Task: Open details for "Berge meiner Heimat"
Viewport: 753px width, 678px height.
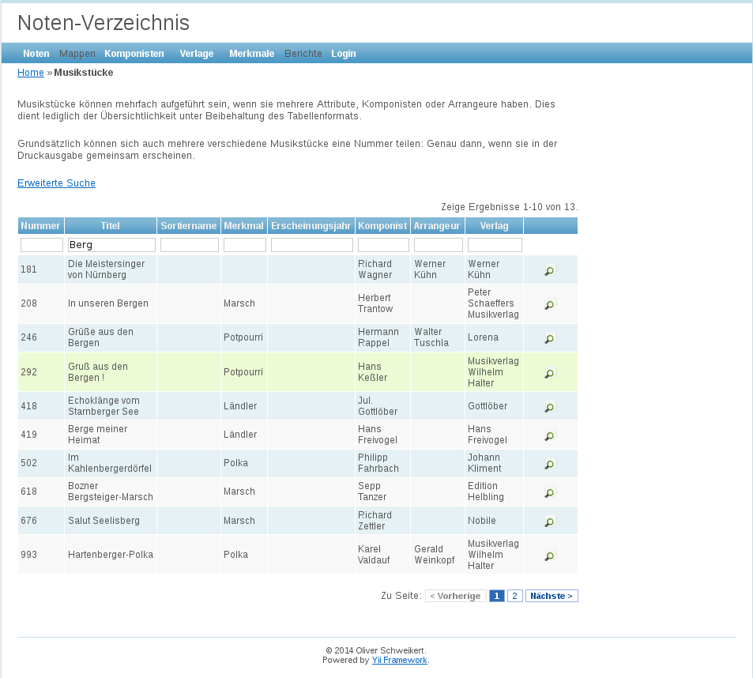Action: (x=548, y=435)
